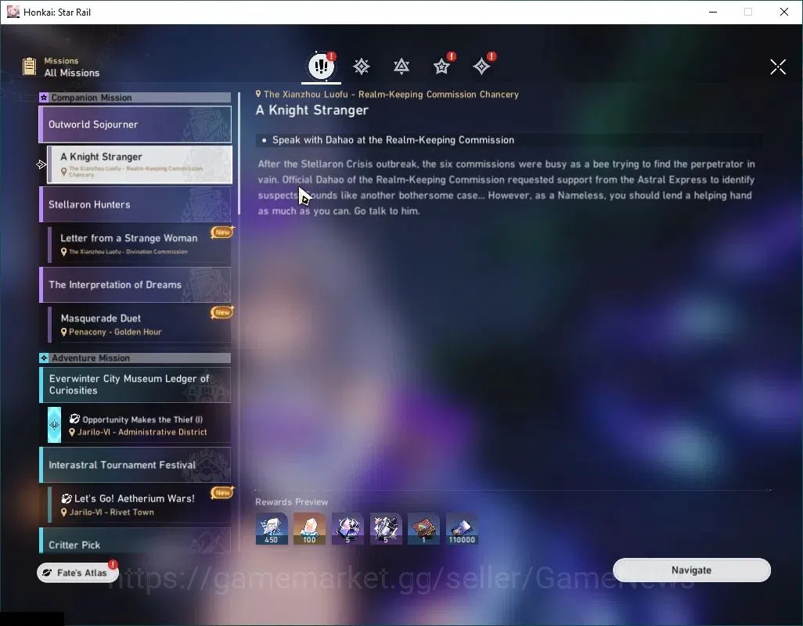Click the 100 Stellar Jade reward icon
803x626 pixels.
(x=309, y=529)
